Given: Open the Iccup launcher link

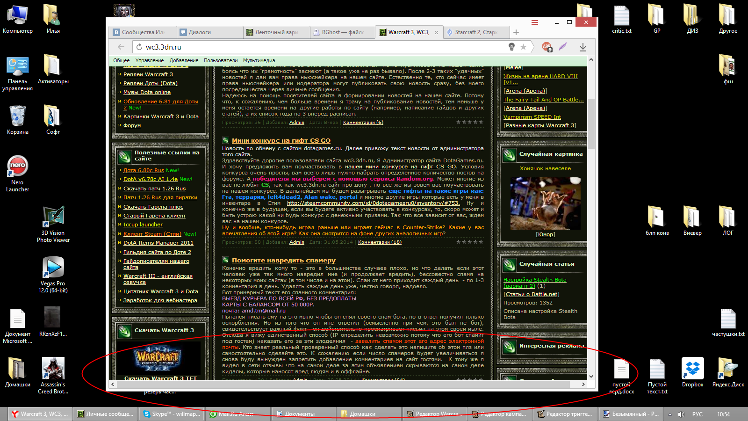Looking at the screenshot, I should click(143, 225).
